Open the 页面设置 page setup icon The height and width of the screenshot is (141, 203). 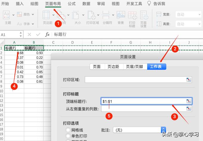pos(144,15)
